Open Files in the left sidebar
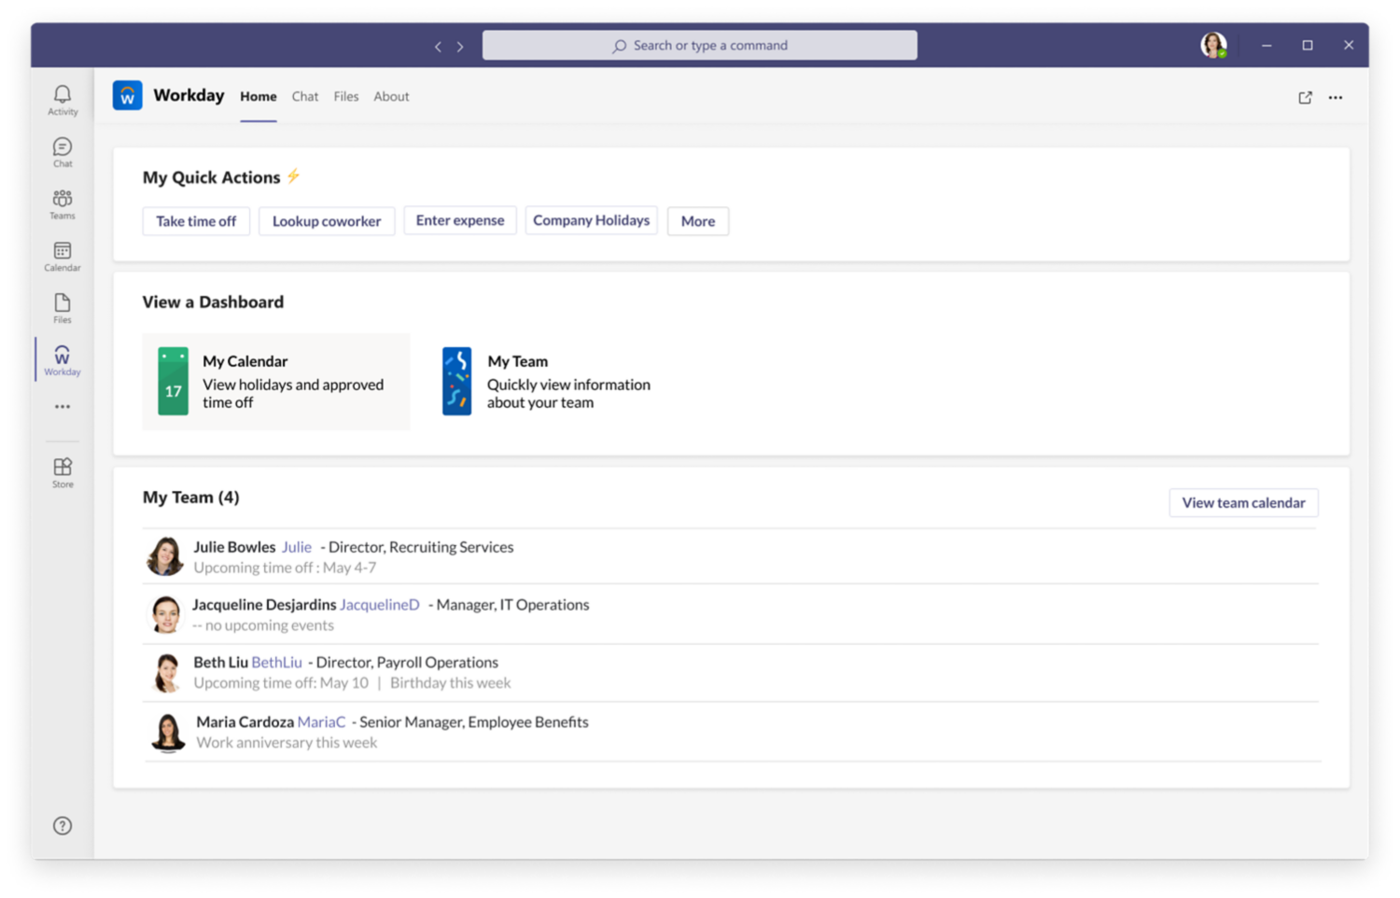Viewport: 1400px width, 898px height. pos(63,307)
